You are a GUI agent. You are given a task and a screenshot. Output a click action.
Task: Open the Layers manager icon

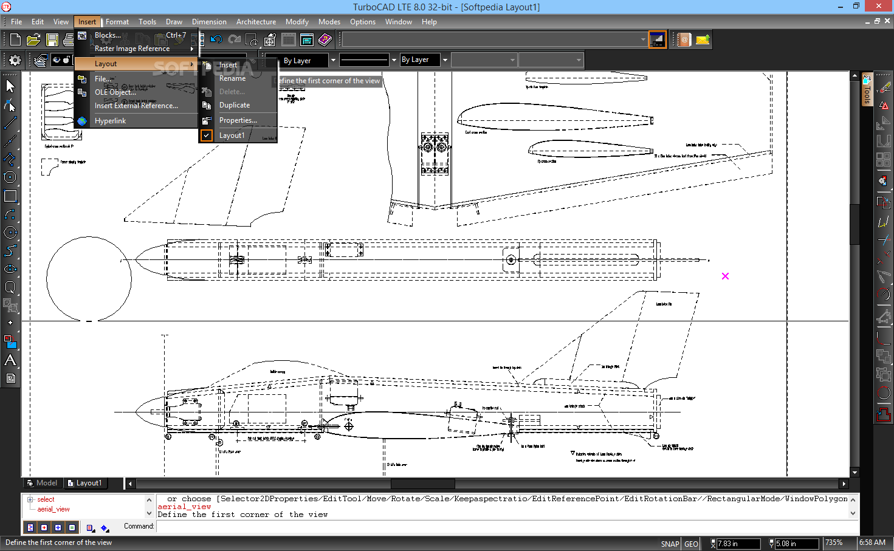pos(40,60)
